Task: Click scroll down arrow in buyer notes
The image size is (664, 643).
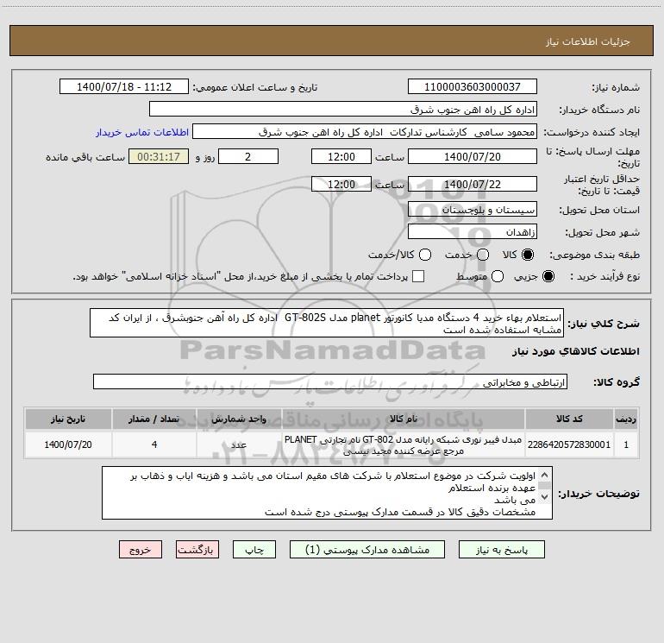Action: pos(545,496)
